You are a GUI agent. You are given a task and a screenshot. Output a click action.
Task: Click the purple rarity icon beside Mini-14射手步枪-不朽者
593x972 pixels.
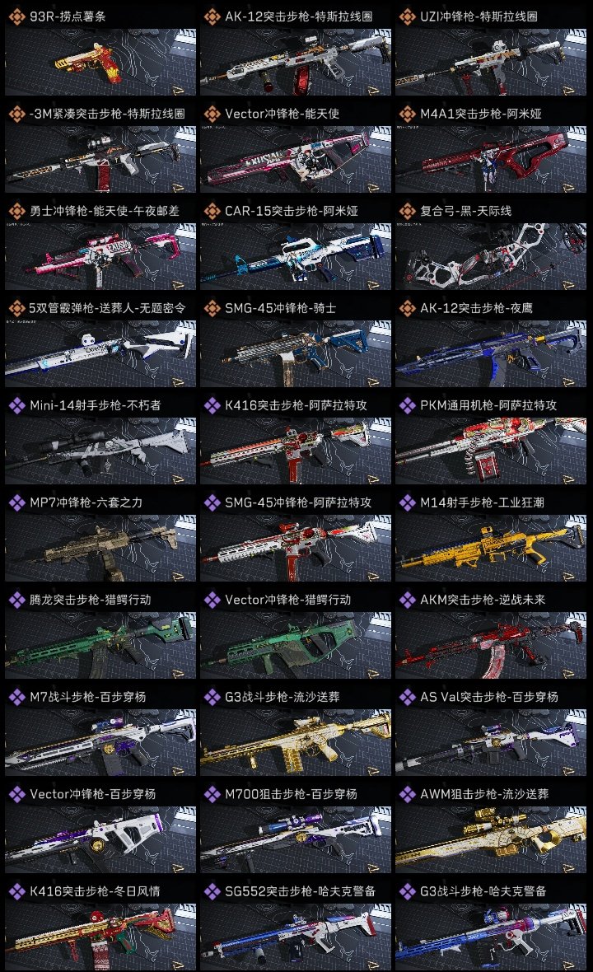point(16,405)
